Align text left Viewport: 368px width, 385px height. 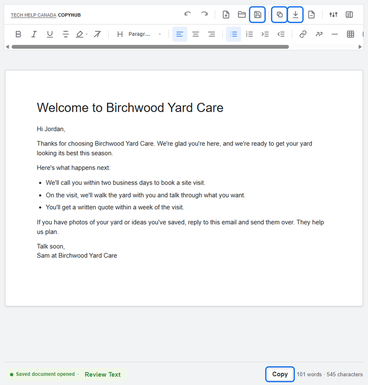pos(179,34)
